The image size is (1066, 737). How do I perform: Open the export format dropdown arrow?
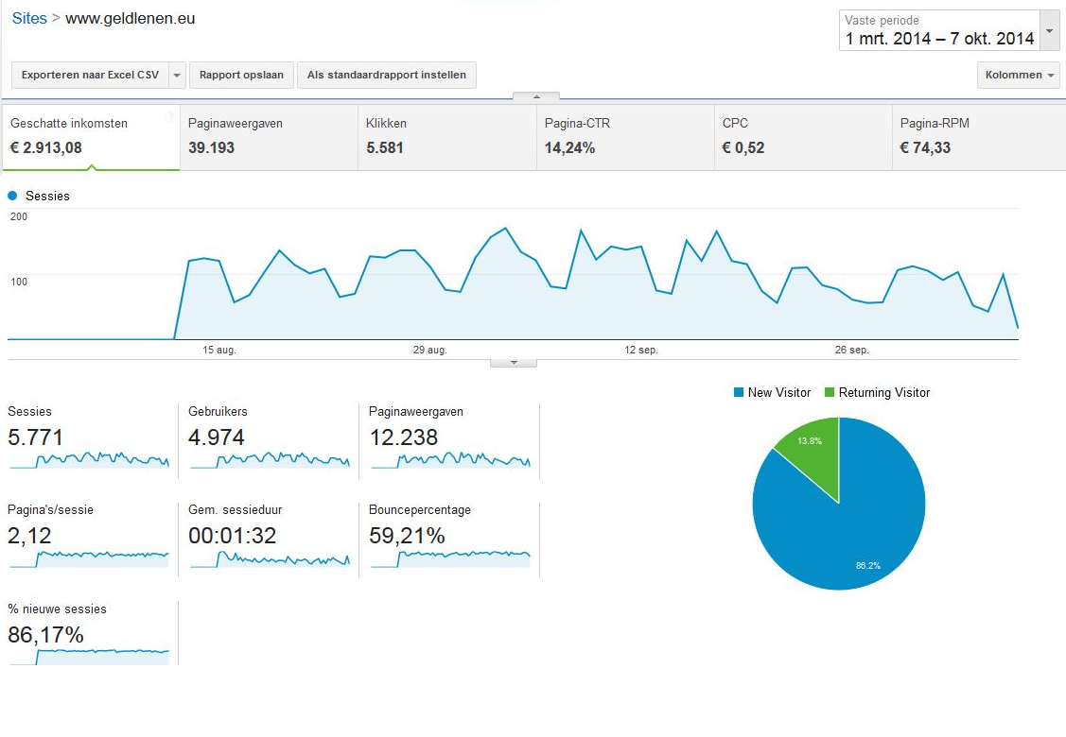(x=177, y=75)
